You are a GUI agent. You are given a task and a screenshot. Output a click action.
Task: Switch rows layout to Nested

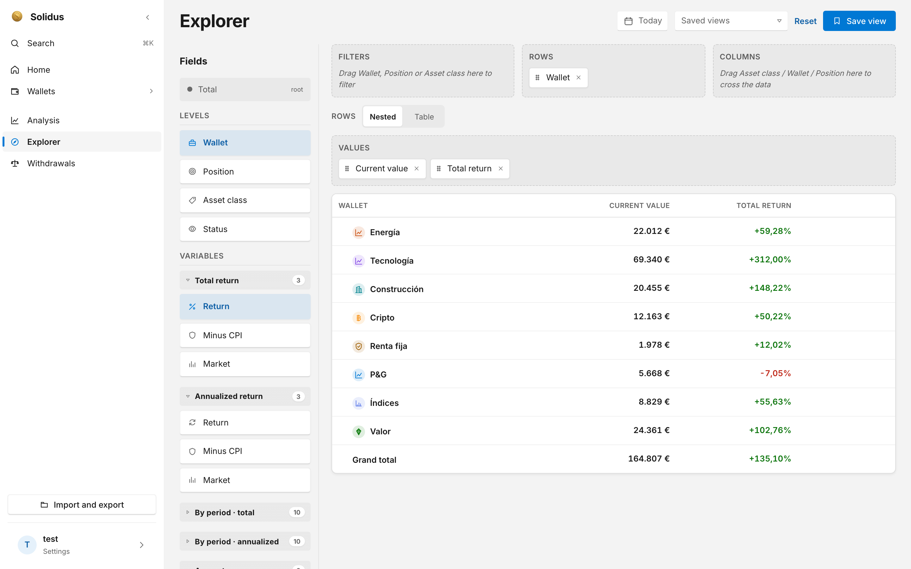tap(382, 117)
